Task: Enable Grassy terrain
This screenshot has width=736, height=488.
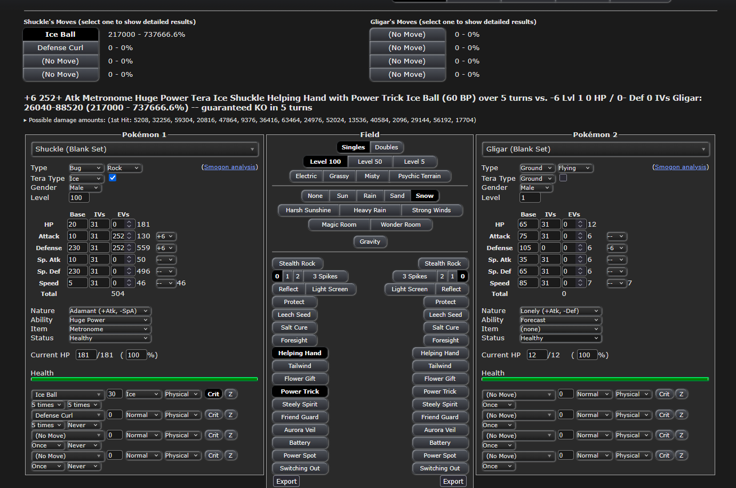Action: 339,176
